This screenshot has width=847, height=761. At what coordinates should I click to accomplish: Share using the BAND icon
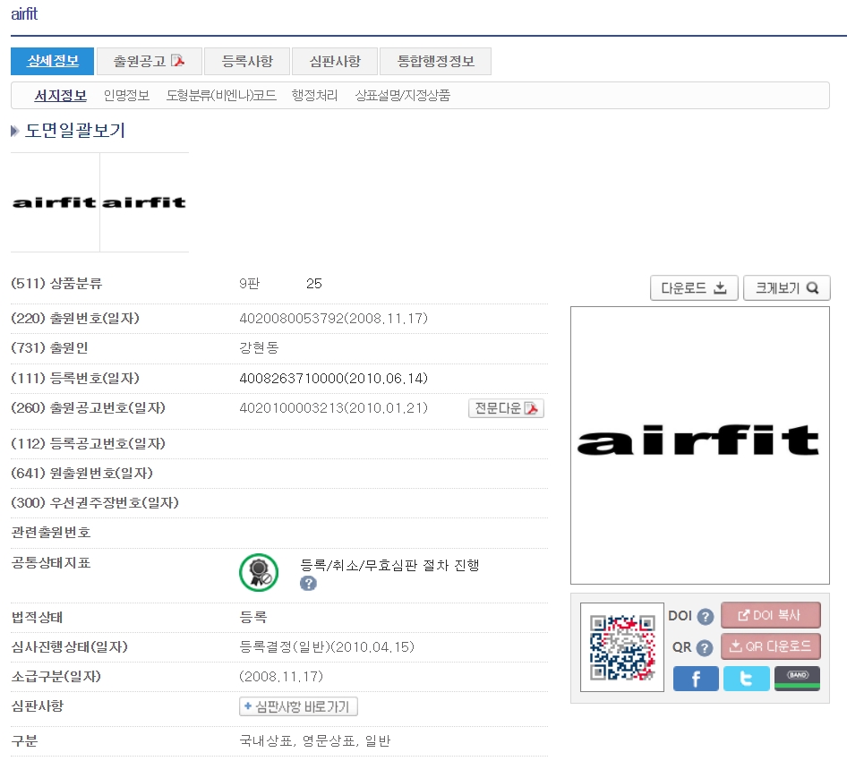coord(797,679)
